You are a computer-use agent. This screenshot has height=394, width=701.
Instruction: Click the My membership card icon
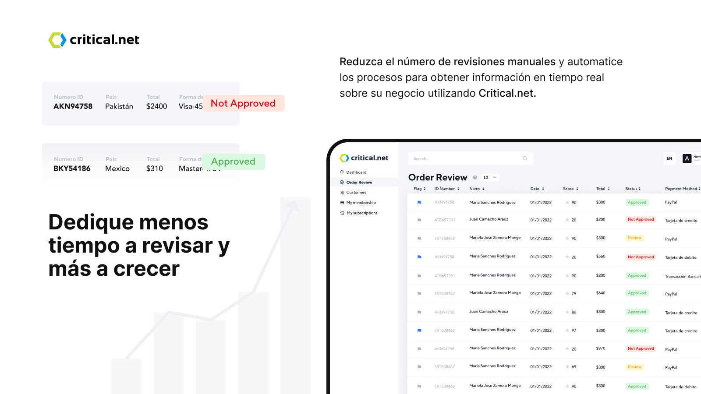click(x=342, y=203)
